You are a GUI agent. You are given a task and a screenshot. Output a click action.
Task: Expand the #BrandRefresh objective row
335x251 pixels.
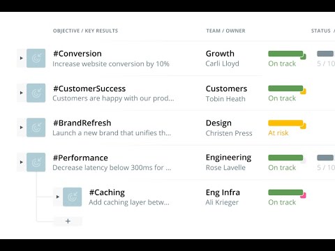coord(22,128)
